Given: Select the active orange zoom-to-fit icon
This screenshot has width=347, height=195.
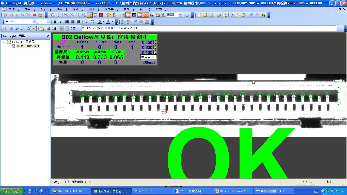Looking at the screenshot, I should coord(90,15).
